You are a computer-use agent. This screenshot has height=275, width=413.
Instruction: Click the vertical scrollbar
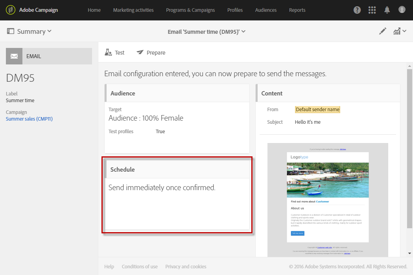(x=409, y=148)
